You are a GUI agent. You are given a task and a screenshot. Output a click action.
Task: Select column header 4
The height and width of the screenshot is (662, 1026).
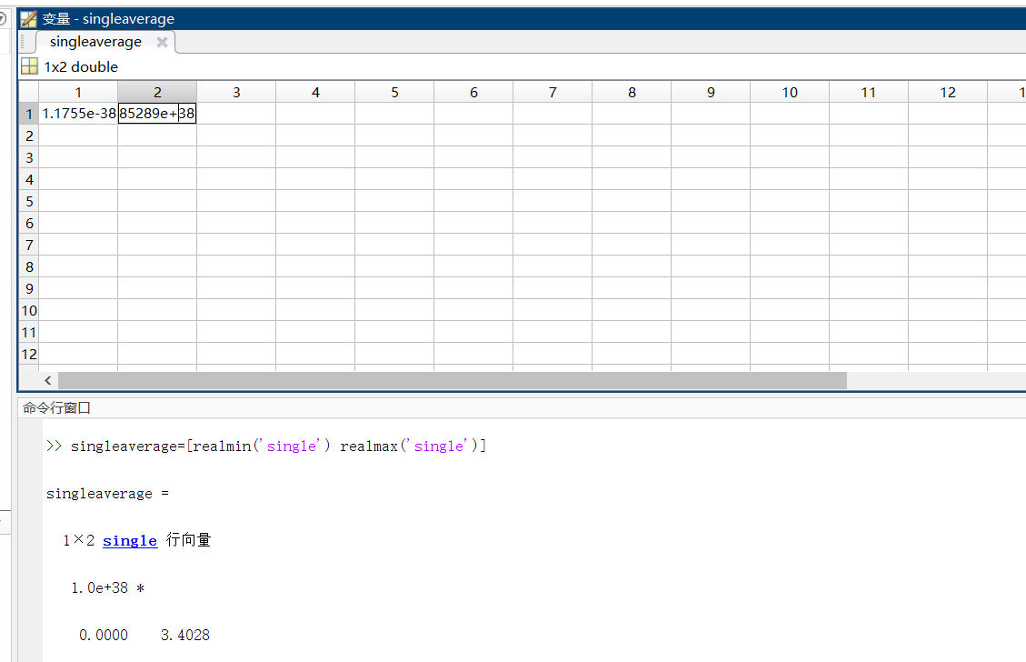(x=315, y=93)
